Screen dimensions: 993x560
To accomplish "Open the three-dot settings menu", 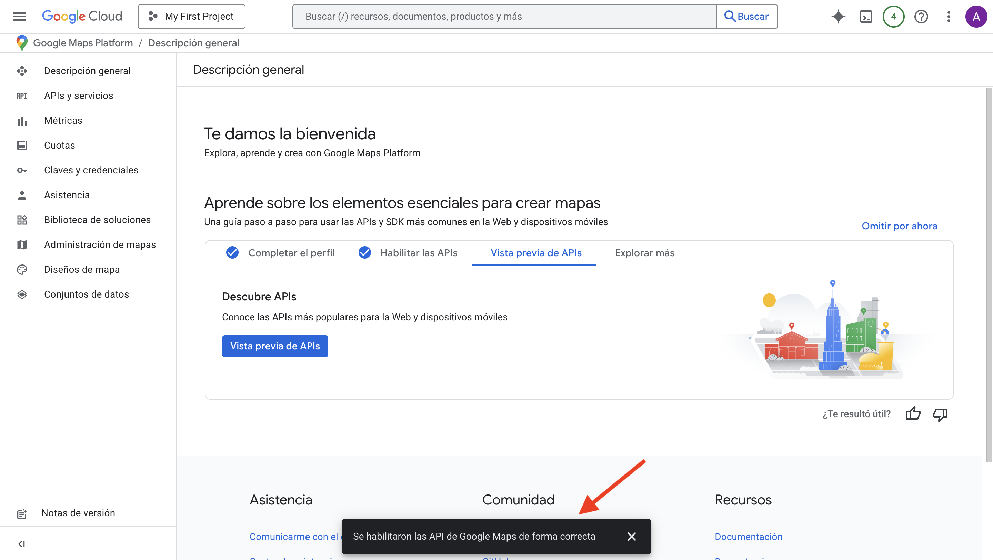I will click(x=949, y=17).
